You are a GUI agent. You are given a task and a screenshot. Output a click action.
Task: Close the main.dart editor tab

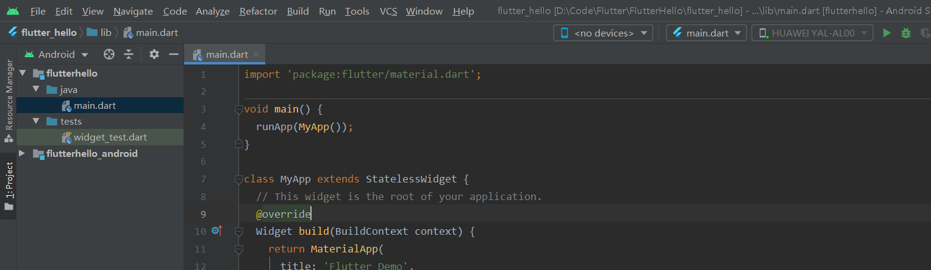[x=256, y=54]
